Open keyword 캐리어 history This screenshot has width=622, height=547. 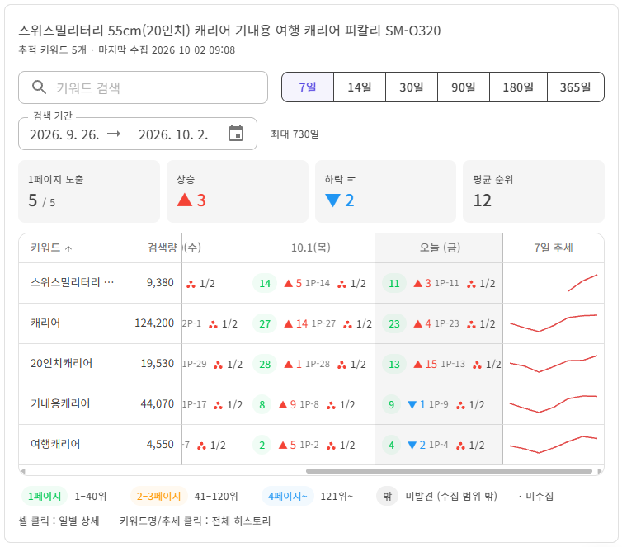(x=45, y=323)
